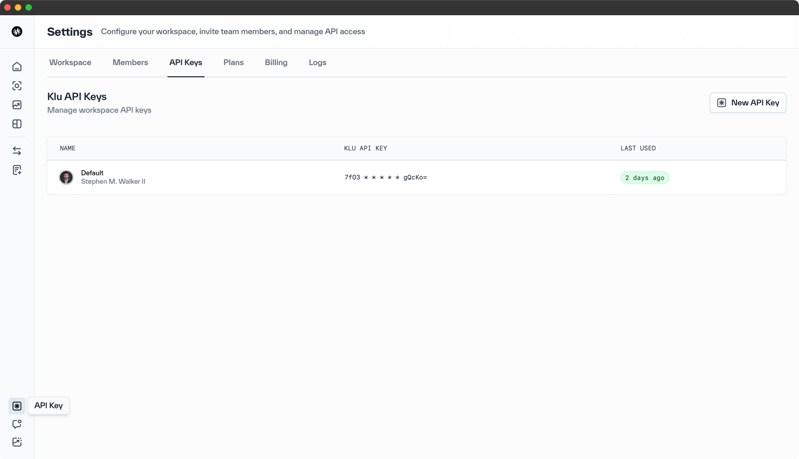This screenshot has width=799, height=459.
Task: Switch to the Members tab
Action: [x=130, y=62]
